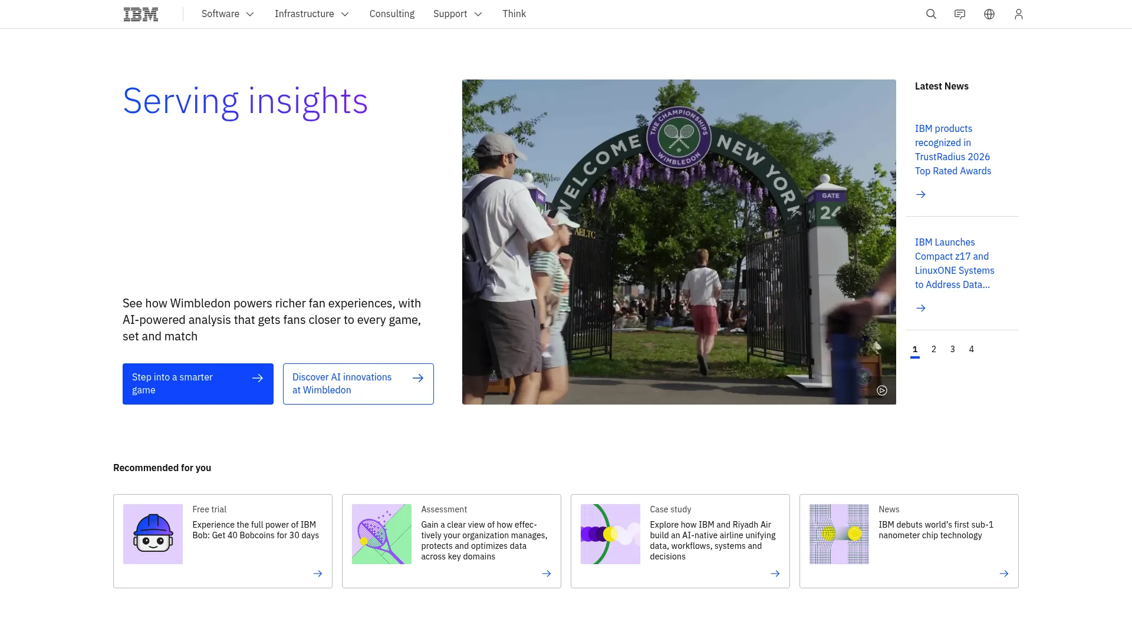1132x636 pixels.
Task: Open the Think menu item
Action: pos(514,14)
